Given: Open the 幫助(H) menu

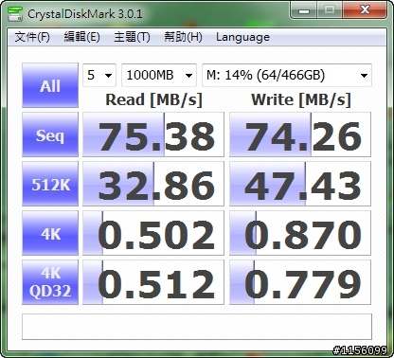Looking at the screenshot, I should click(x=183, y=37).
